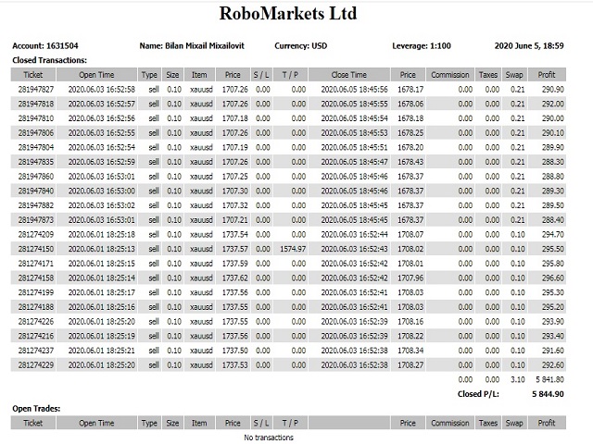Select ticket number 281274216
593x444 pixels.
(x=36, y=336)
